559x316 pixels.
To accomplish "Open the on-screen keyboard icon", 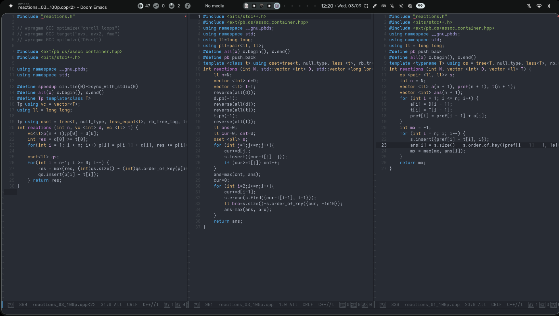I will 383,6.
